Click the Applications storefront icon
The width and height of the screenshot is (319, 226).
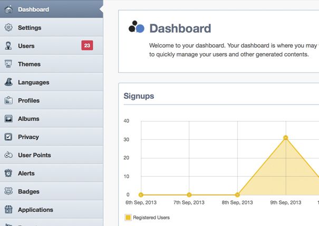coord(8,210)
